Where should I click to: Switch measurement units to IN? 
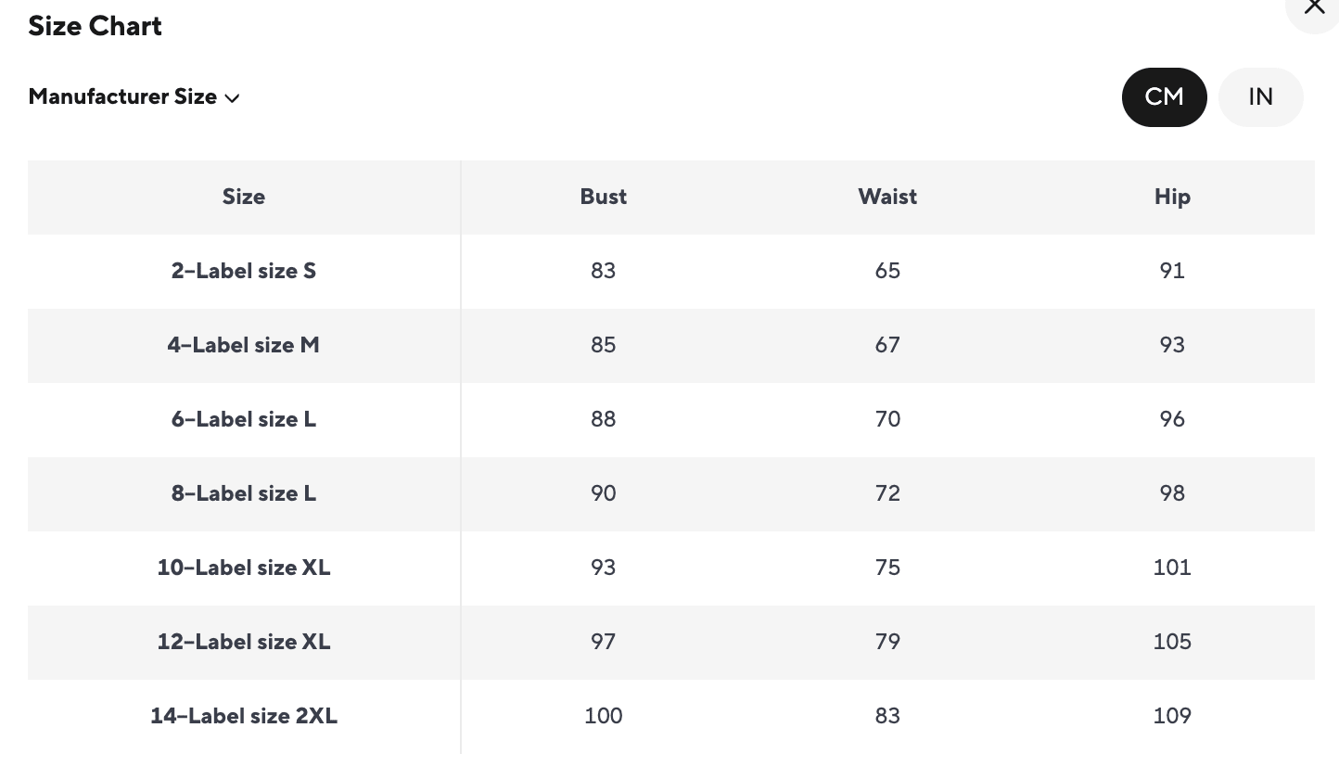(x=1260, y=97)
